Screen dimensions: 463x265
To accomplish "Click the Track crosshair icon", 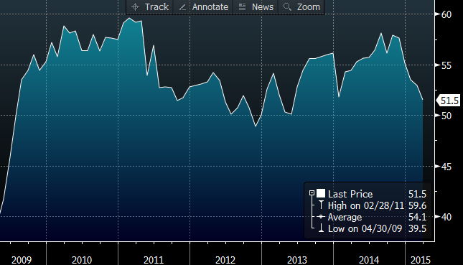I will point(135,6).
